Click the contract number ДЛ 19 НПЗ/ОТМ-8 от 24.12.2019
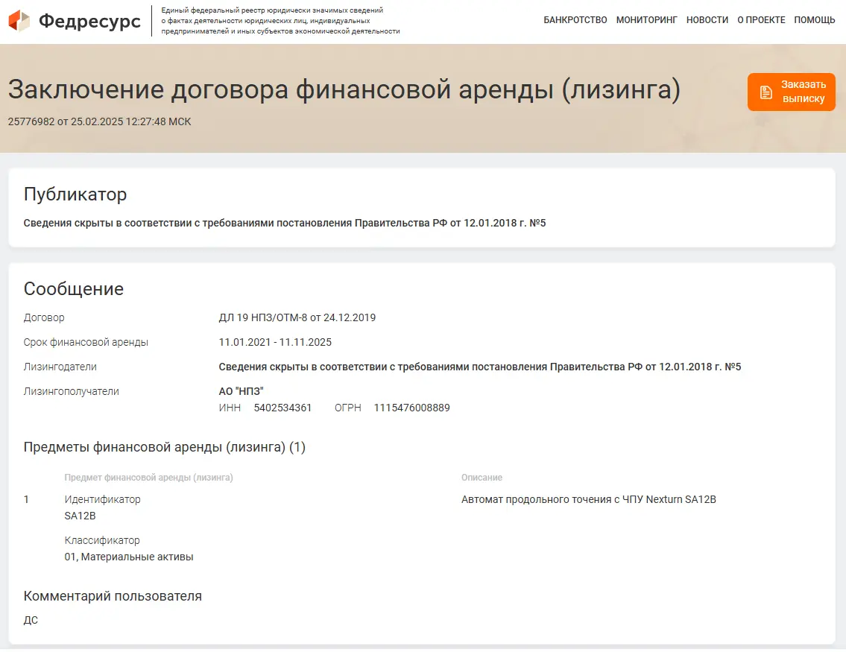This screenshot has width=846, height=652. tap(297, 317)
